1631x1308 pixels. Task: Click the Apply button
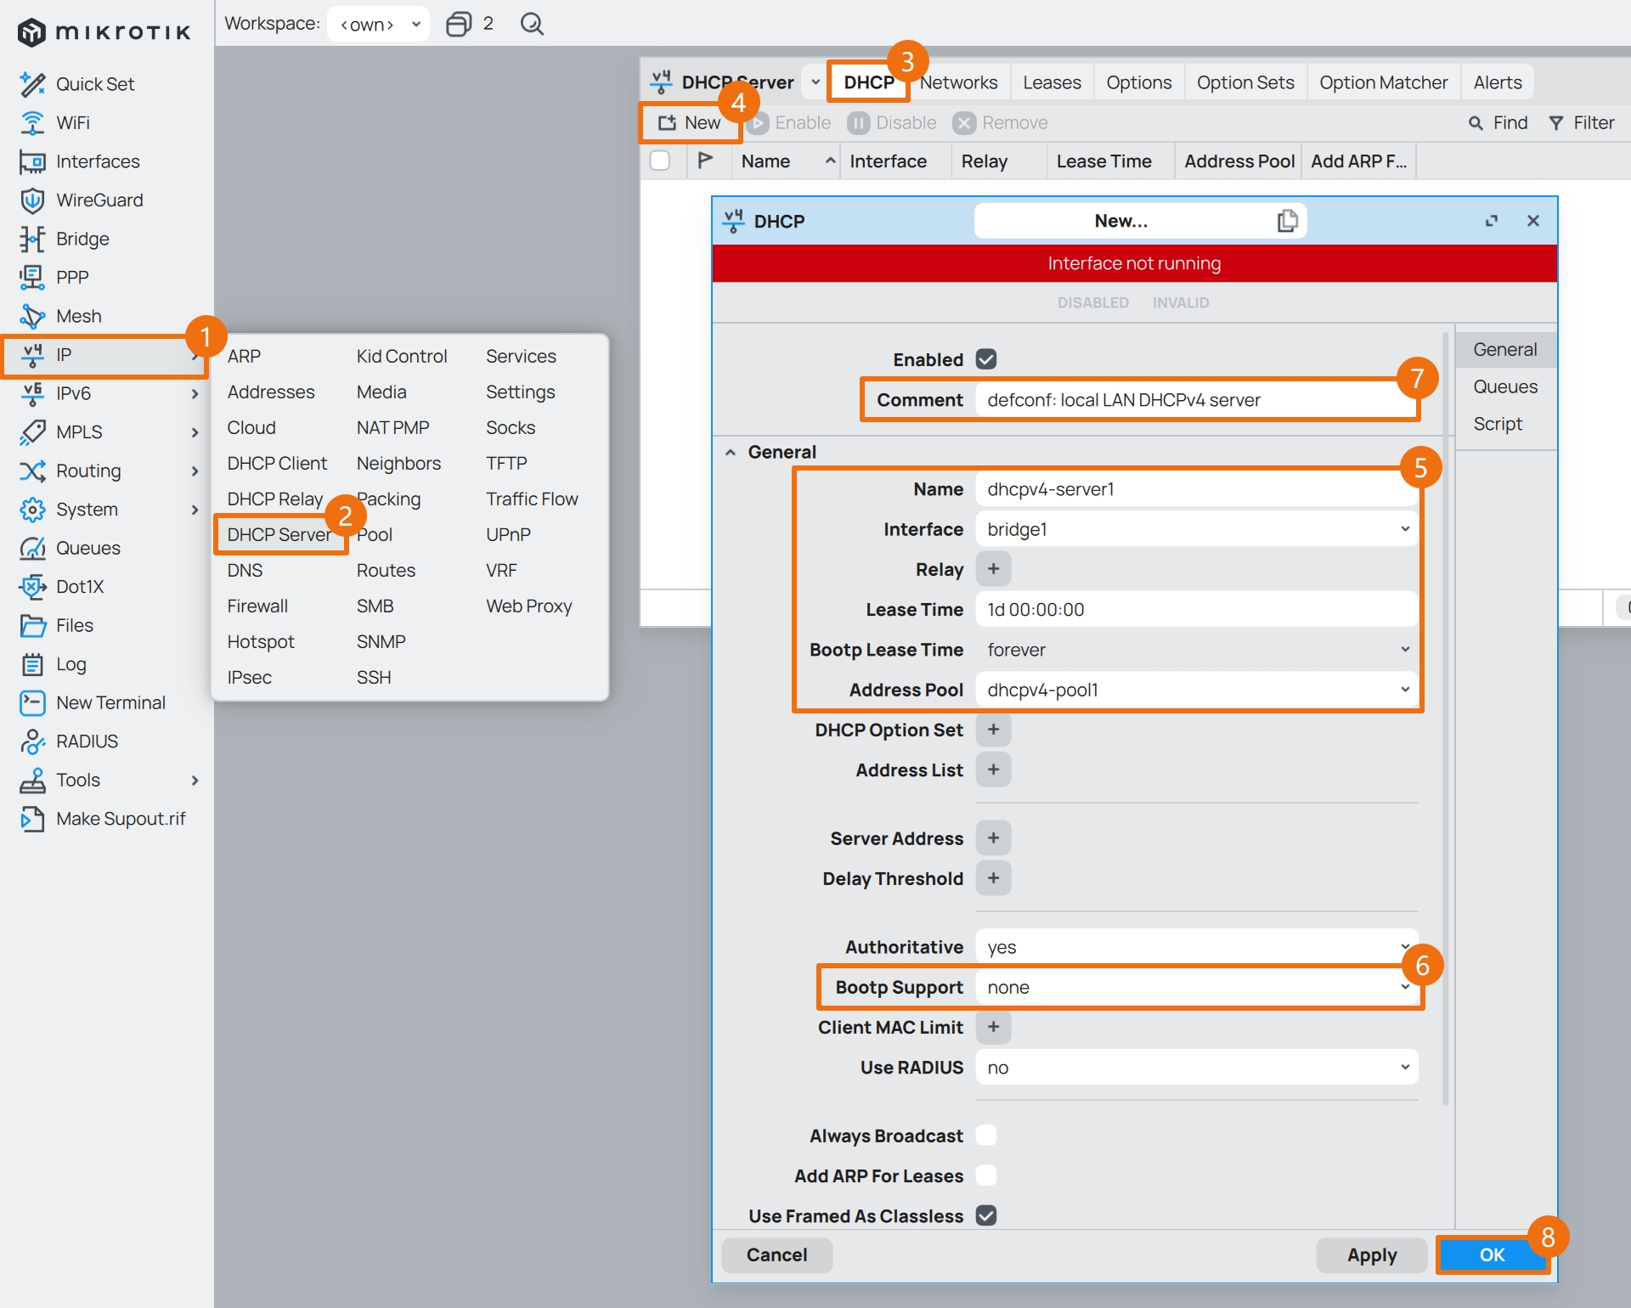pos(1372,1254)
